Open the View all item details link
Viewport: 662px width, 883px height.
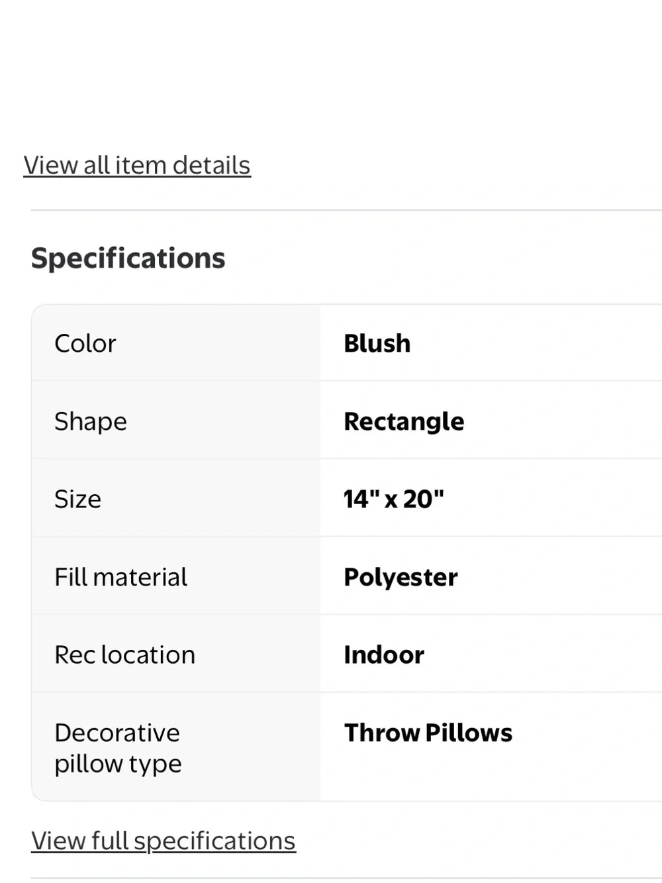click(137, 166)
